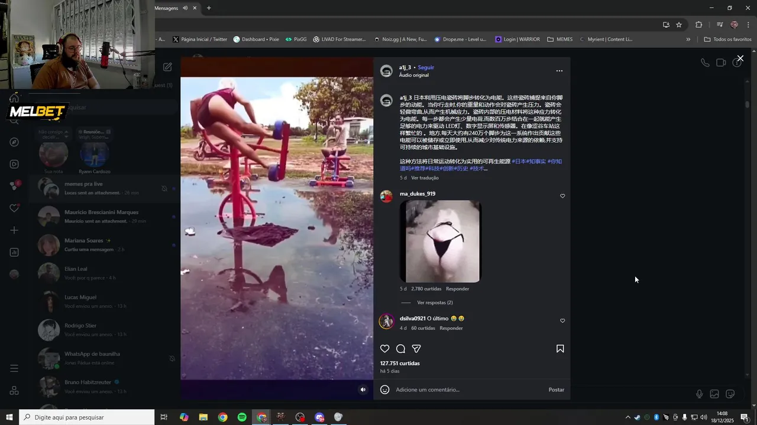The image size is (757, 425).
Task: Open the sticker picker in chat
Action: coord(730,394)
